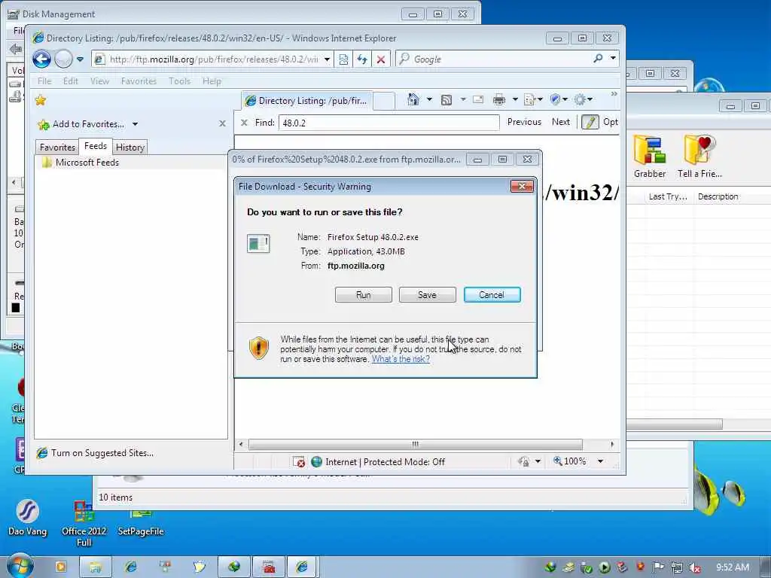
Task: Click the red Stop loading icon
Action: point(380,59)
